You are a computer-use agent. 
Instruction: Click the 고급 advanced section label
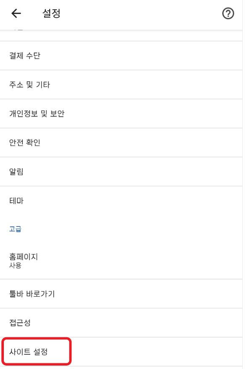15,229
